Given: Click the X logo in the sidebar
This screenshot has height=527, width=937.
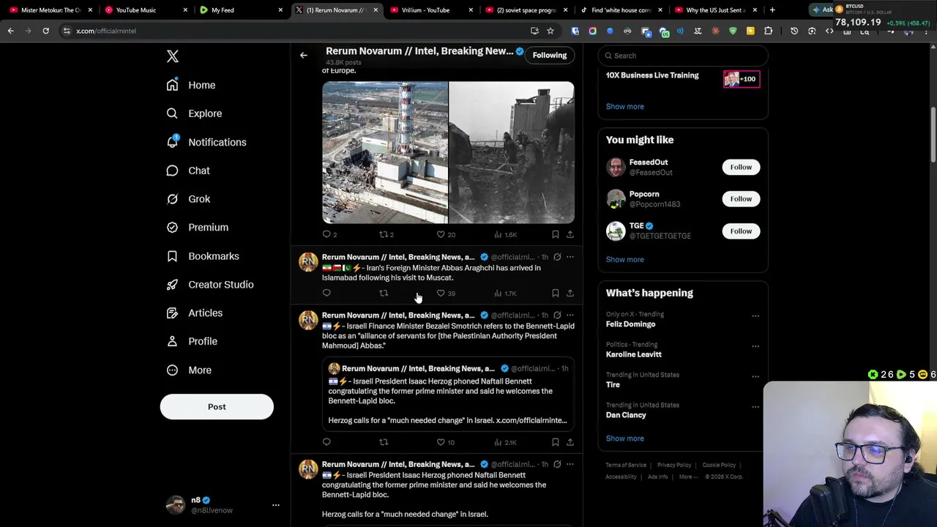Looking at the screenshot, I should click(x=173, y=56).
